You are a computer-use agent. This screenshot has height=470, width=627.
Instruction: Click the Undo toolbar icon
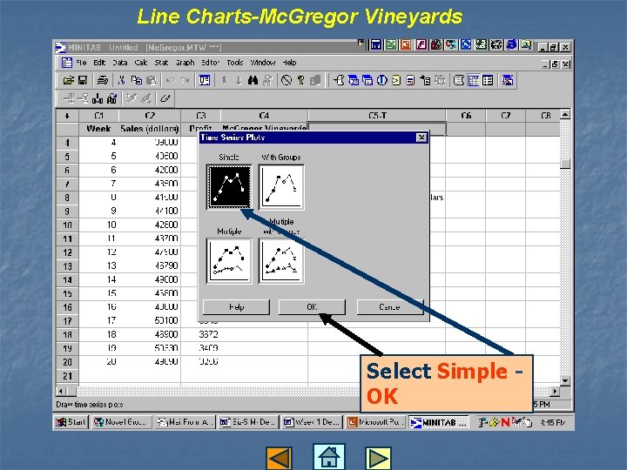coord(171,80)
